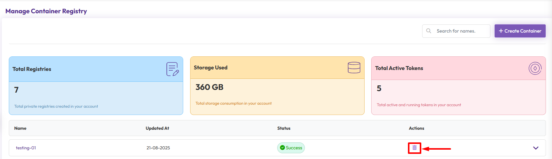Click the 21-08-2025 updated date
This screenshot has width=552, height=159.
click(x=158, y=148)
